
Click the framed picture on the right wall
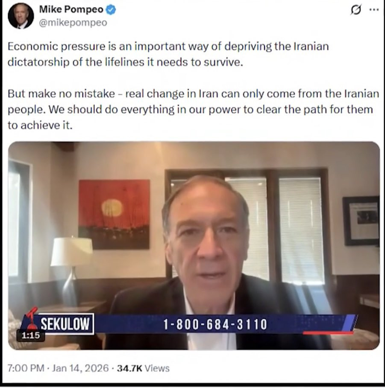click(x=361, y=221)
